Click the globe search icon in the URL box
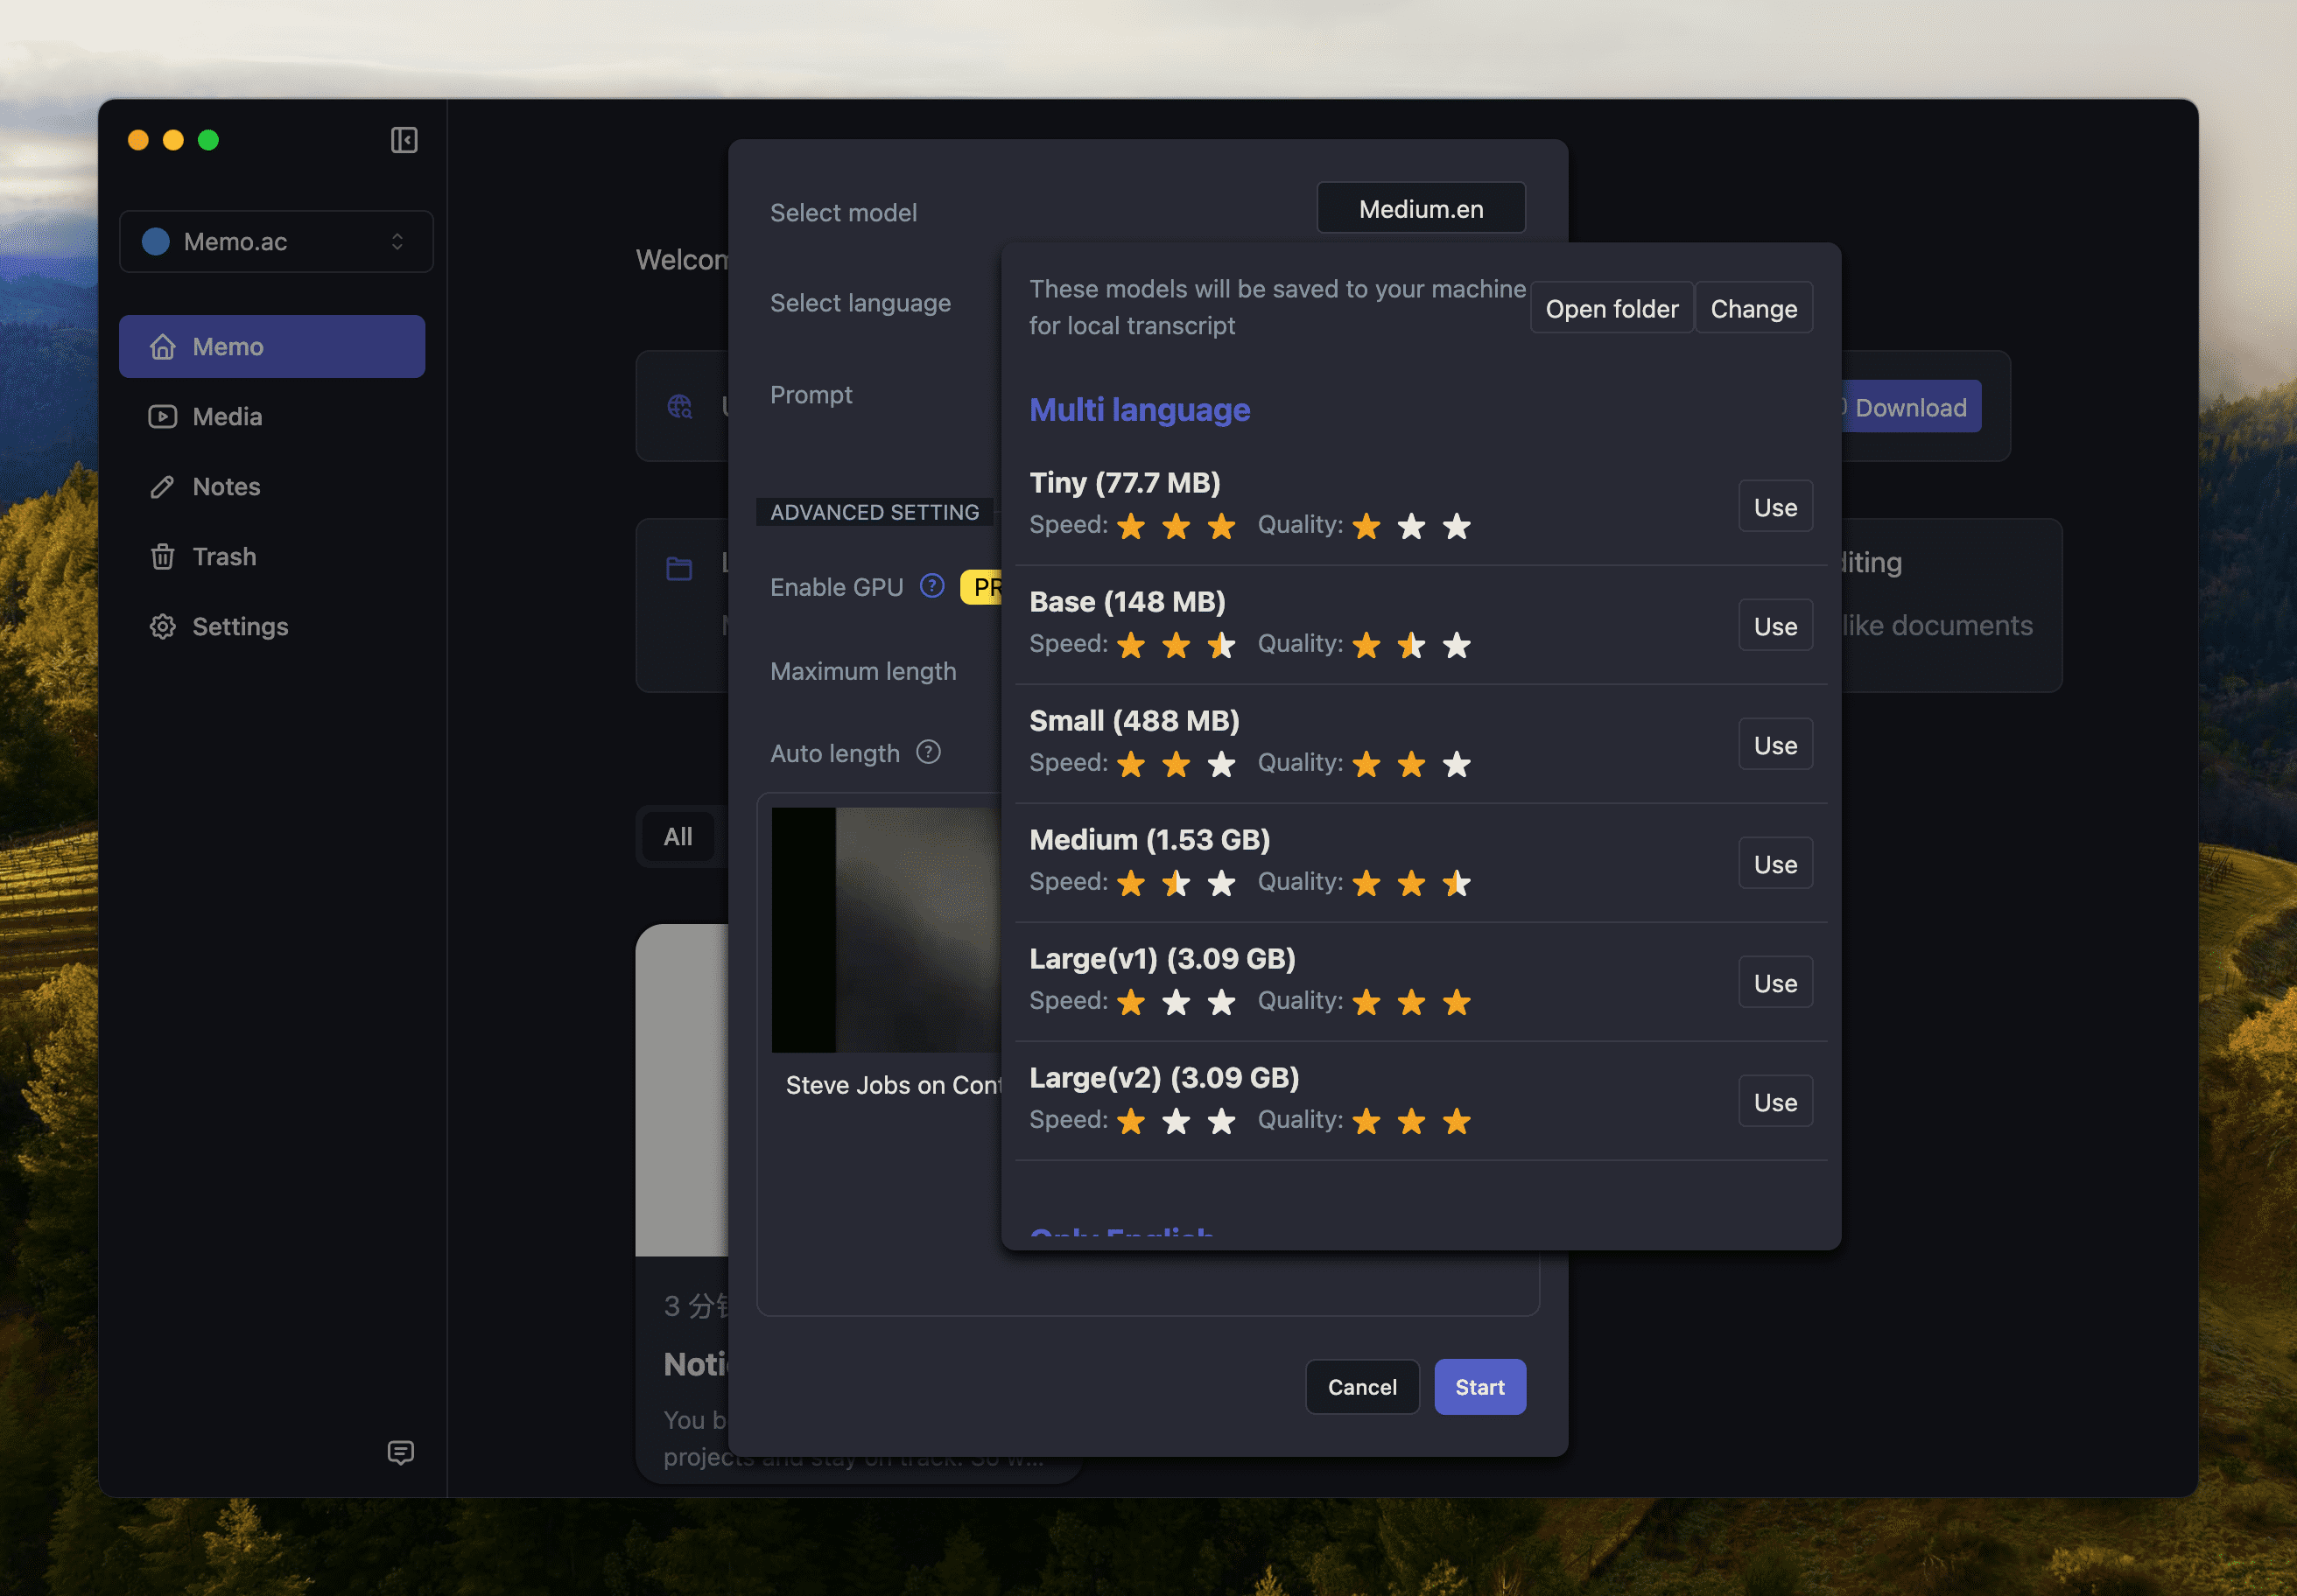 click(679, 406)
